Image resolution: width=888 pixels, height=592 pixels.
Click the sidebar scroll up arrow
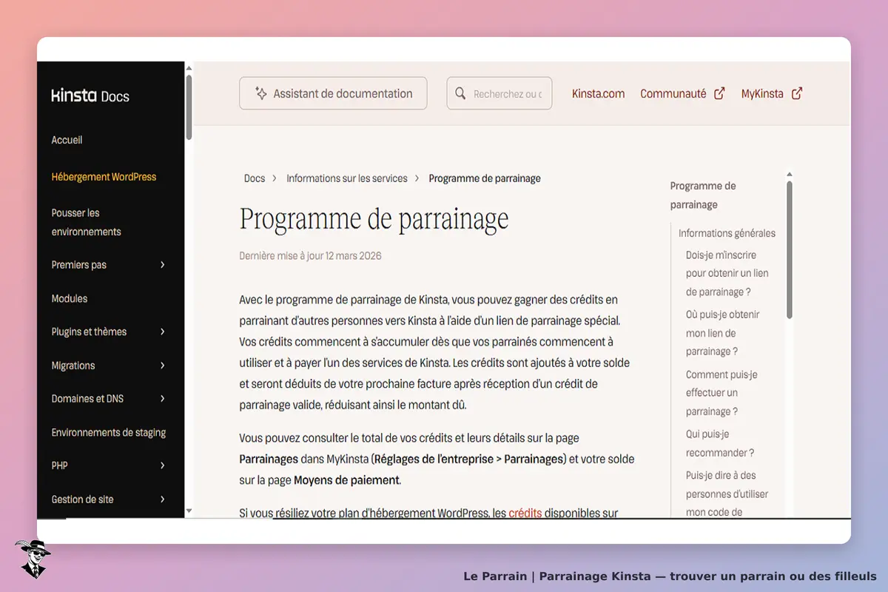189,67
